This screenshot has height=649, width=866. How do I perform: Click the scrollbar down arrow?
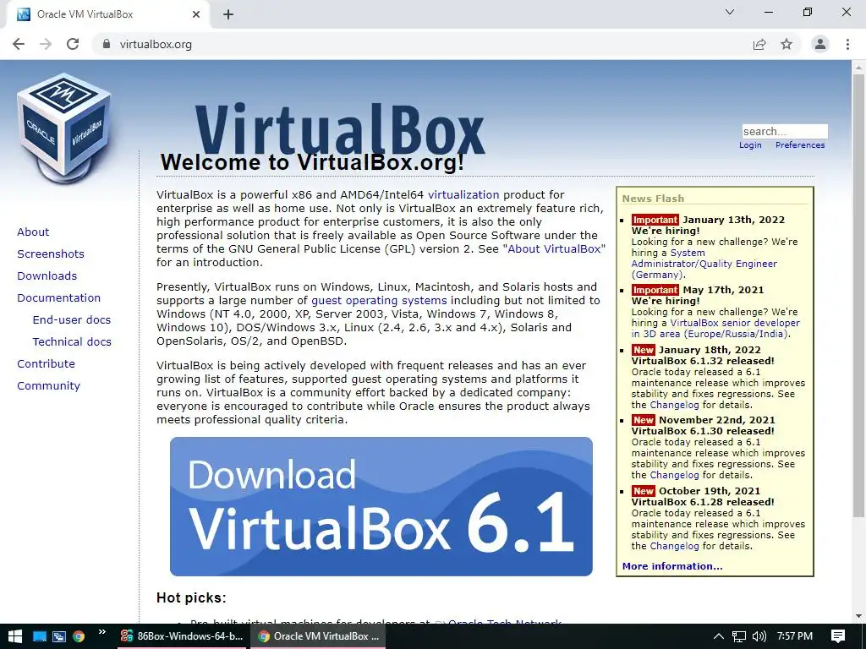(x=858, y=616)
